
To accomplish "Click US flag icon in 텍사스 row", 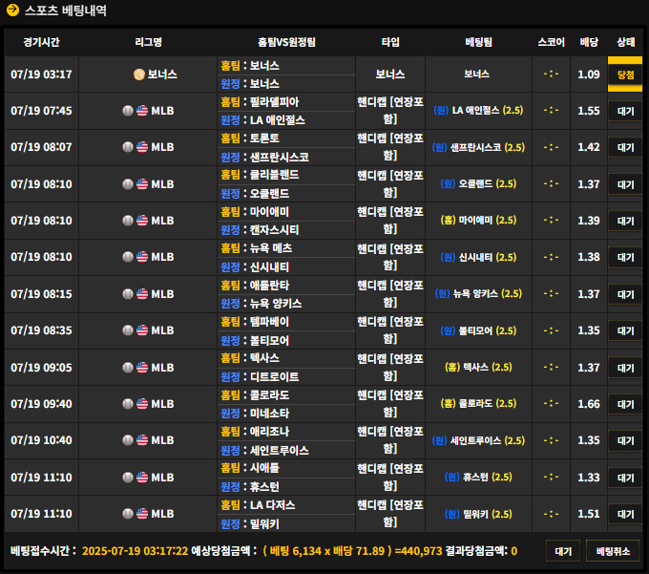I will coord(142,368).
